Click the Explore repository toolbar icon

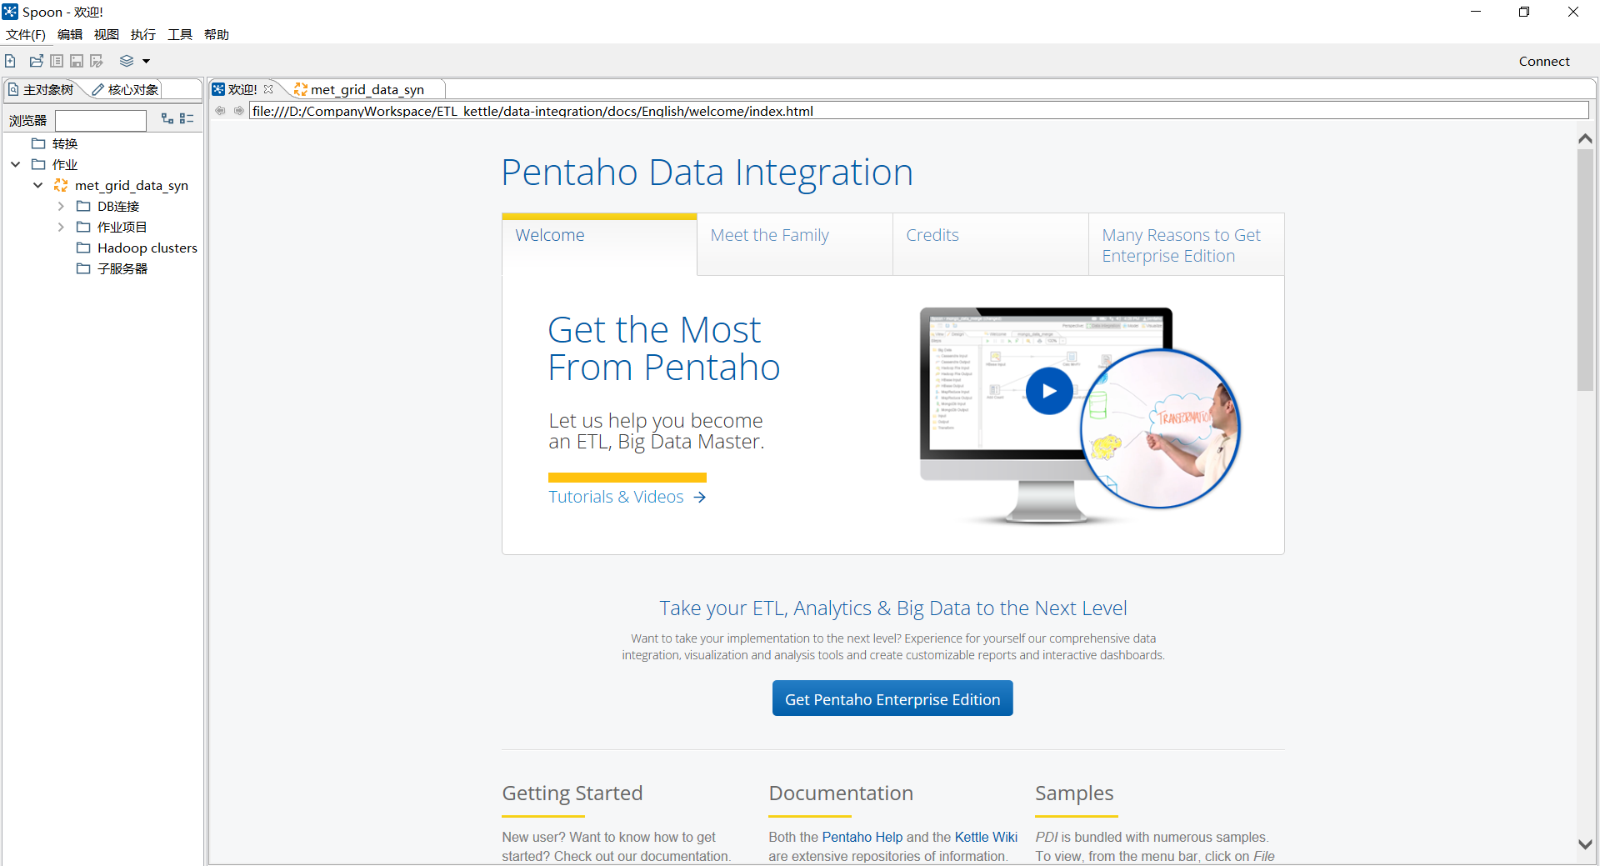[x=57, y=61]
